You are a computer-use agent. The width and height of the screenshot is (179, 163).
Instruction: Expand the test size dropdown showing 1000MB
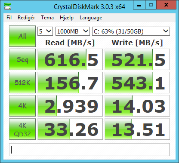click(x=73, y=31)
